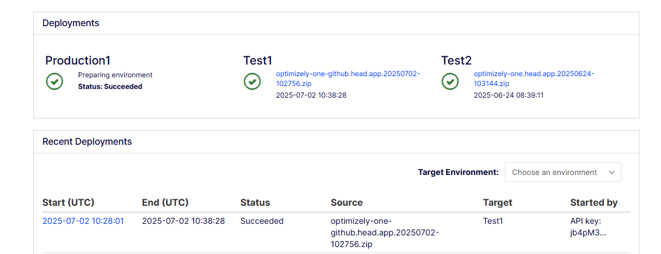Image resolution: width=661 pixels, height=254 pixels.
Task: Select the Production1 environment heading
Action: [78, 60]
